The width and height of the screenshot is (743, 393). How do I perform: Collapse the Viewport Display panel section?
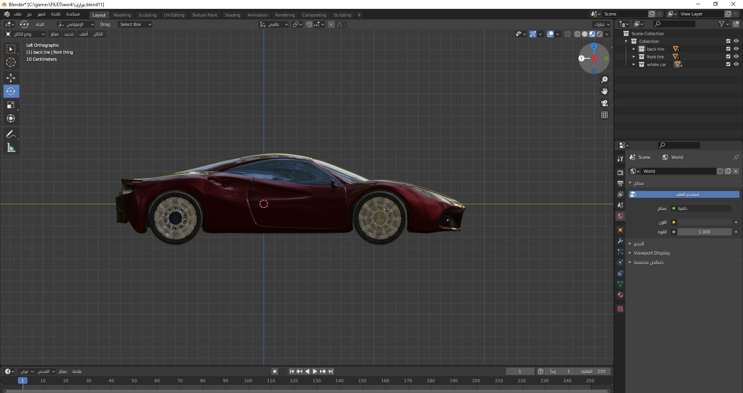click(651, 253)
